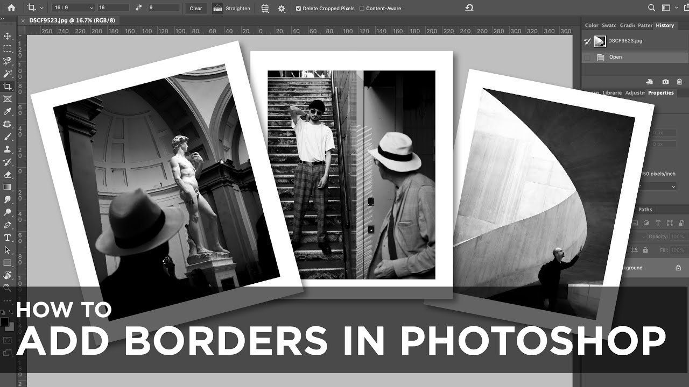Select the Magic Wand selection tool

(8, 74)
